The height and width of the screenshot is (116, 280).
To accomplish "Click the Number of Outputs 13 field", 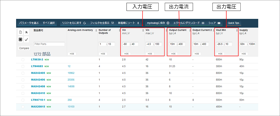I will tap(111, 44).
